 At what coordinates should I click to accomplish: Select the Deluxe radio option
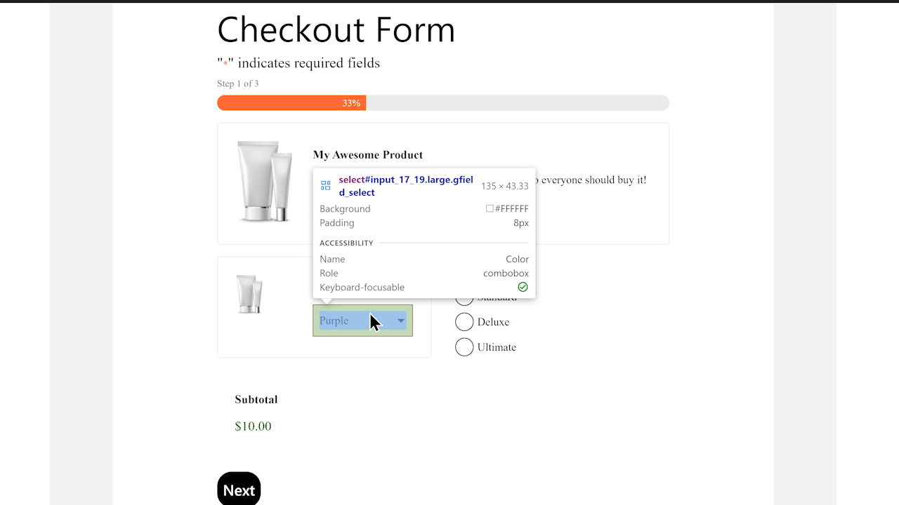[464, 322]
